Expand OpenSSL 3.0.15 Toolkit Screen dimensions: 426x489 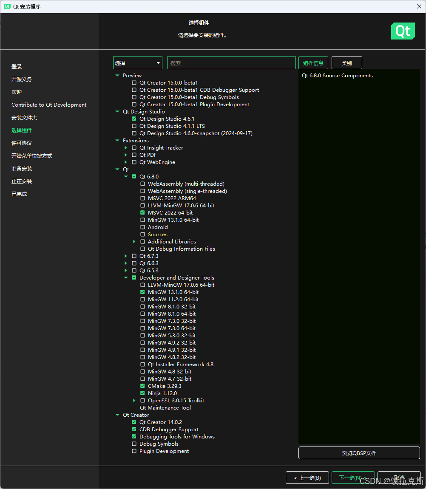134,400
